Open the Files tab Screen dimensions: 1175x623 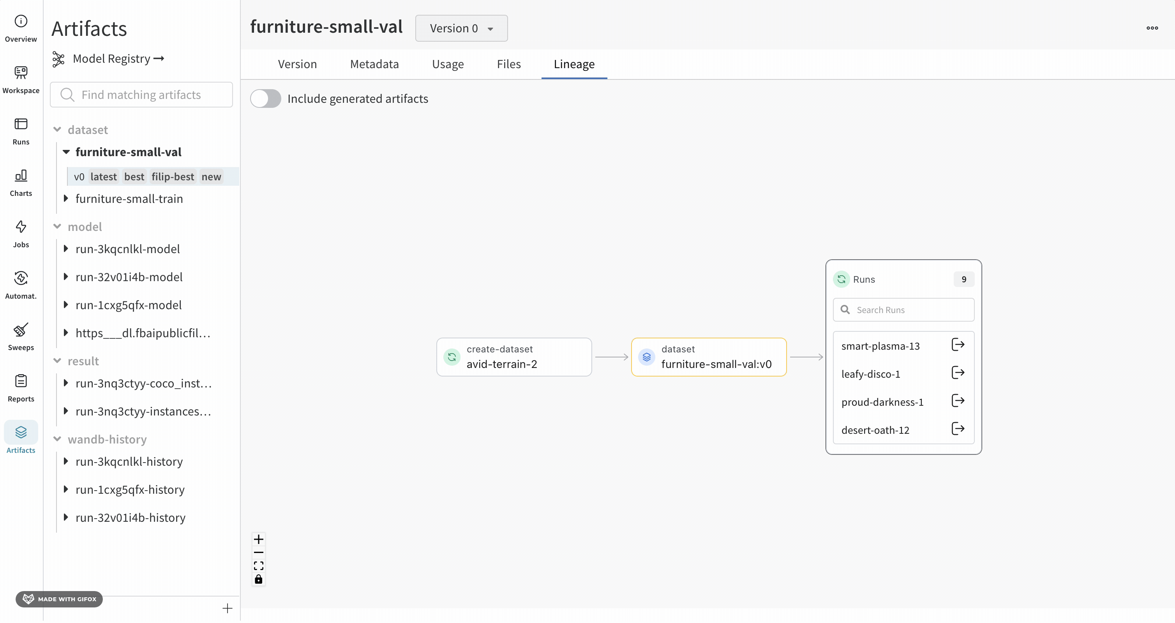[508, 64]
